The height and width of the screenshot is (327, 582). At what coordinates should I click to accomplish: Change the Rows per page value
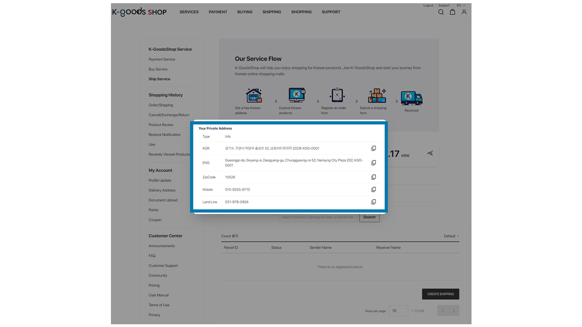point(399,311)
